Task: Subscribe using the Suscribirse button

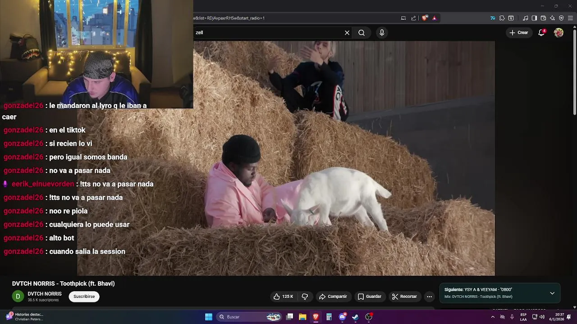Action: point(84,297)
